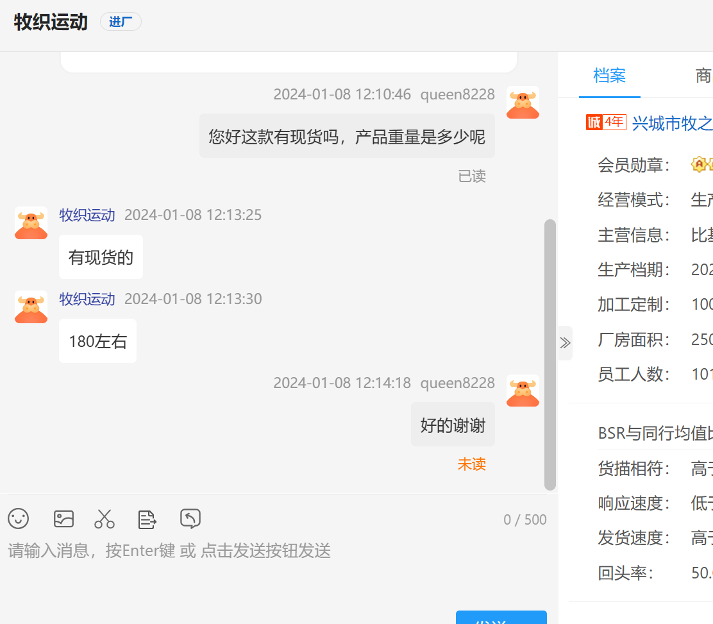Screen dimensions: 713x624
Task: Click the 您好这款有现货吗 message bubble
Action: tap(347, 136)
